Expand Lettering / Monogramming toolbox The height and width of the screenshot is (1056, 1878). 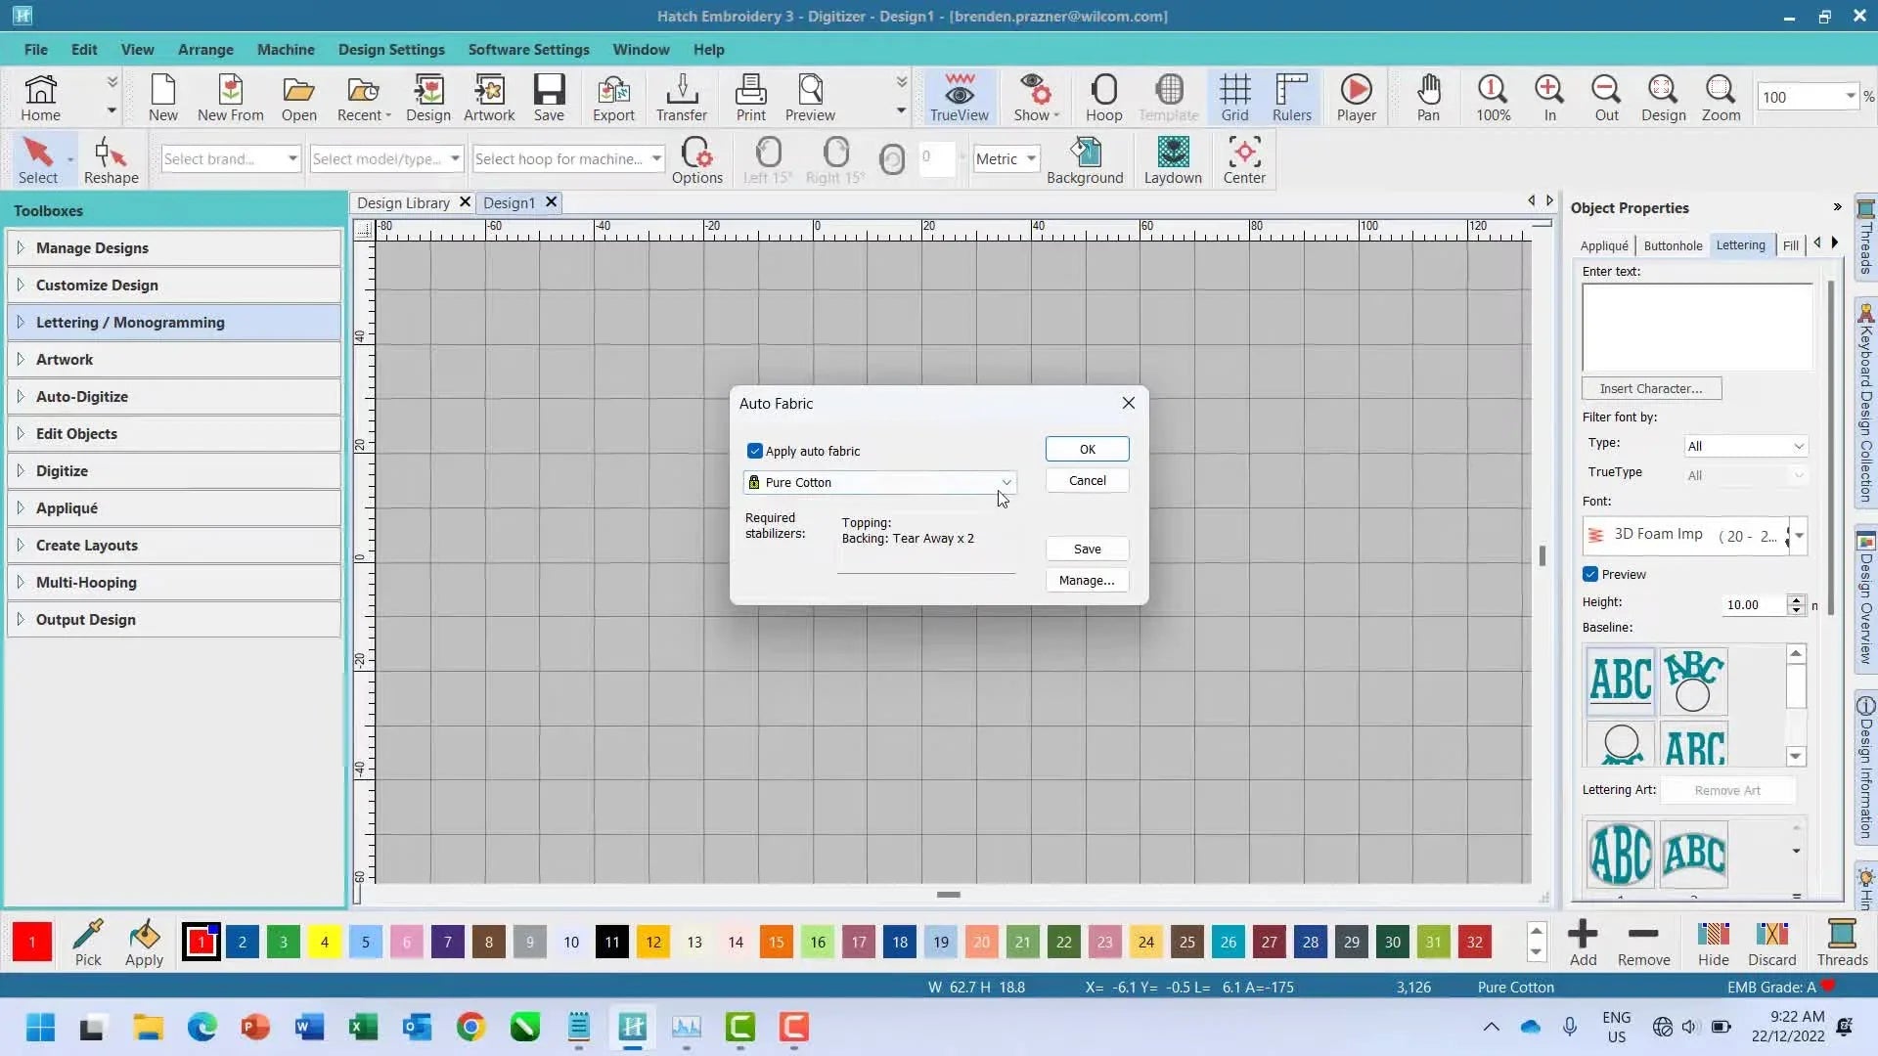(x=174, y=322)
